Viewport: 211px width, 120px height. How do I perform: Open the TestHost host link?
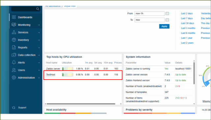coord(51,75)
